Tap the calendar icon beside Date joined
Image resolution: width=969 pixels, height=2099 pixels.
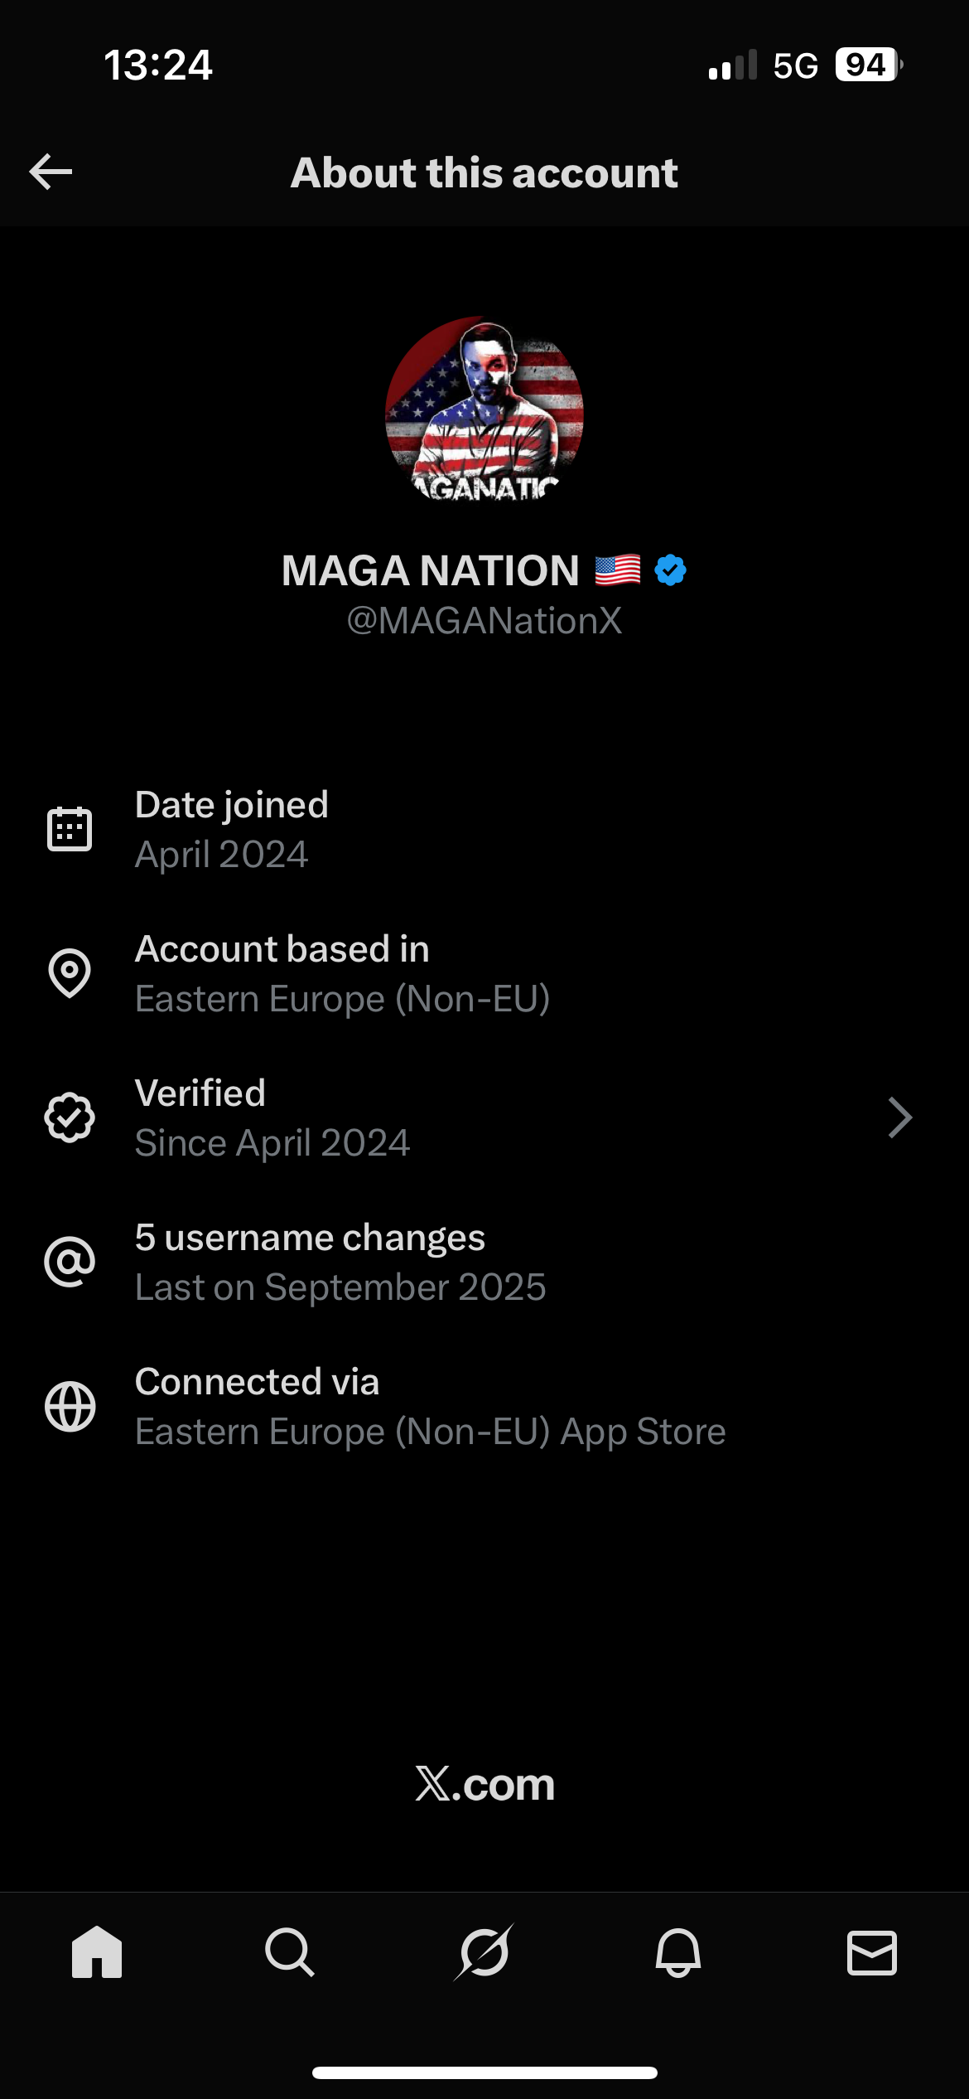point(70,829)
